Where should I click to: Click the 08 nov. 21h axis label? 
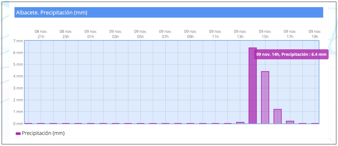click(41, 34)
